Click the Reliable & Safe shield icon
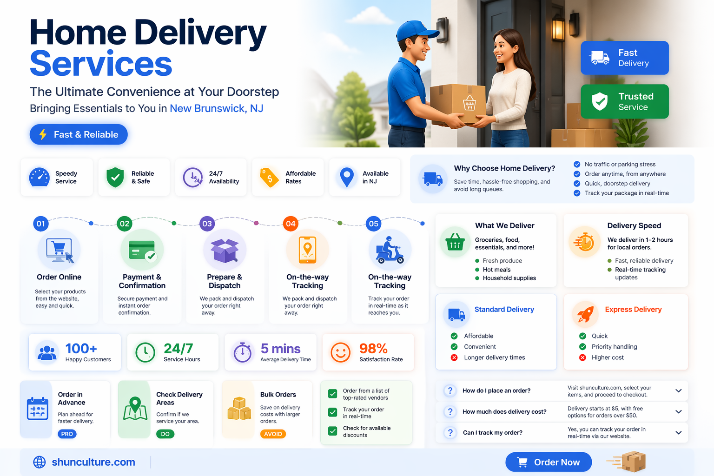714x476 pixels. [x=115, y=177]
